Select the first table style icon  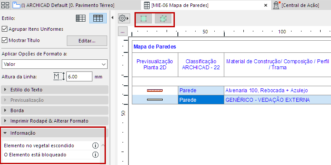(81, 18)
